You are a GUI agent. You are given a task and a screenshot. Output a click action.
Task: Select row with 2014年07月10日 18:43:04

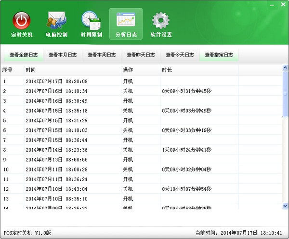tap(141, 189)
